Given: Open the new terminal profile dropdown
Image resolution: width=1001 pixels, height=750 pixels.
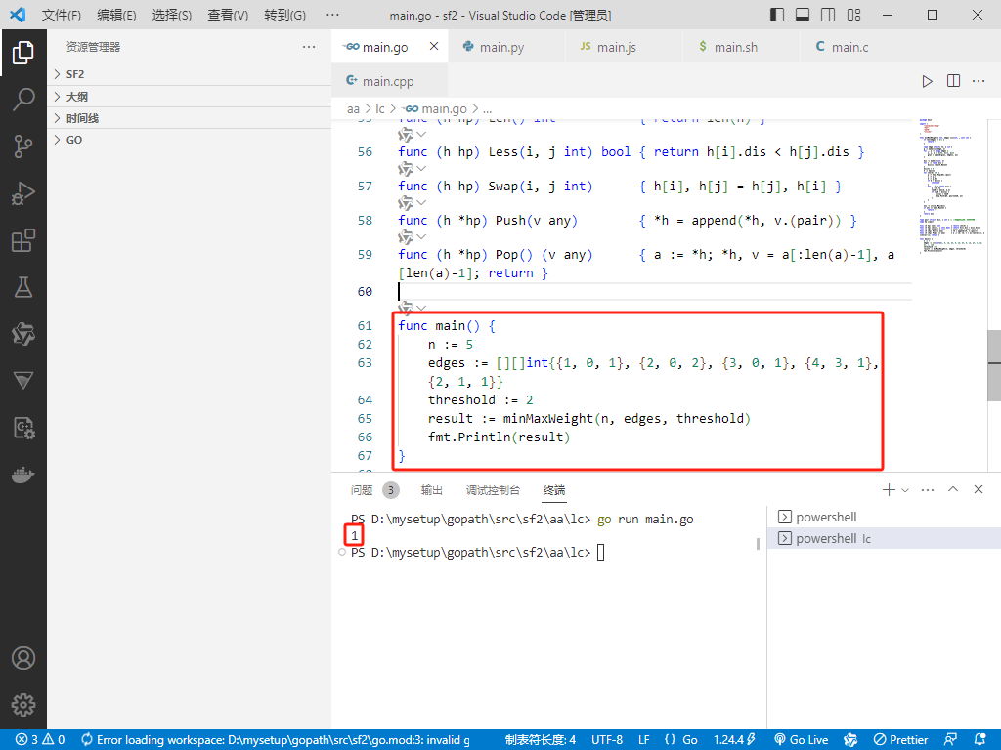Looking at the screenshot, I should click(904, 490).
